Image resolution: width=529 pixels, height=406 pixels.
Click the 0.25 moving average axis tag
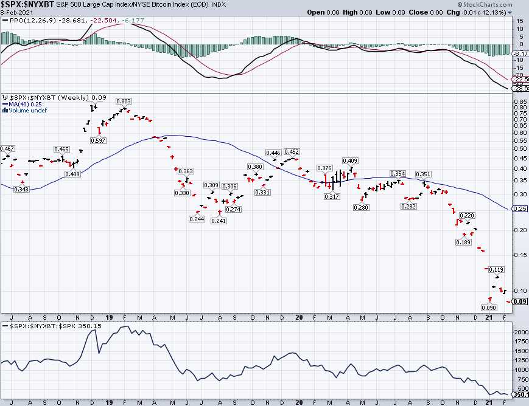[x=520, y=209]
